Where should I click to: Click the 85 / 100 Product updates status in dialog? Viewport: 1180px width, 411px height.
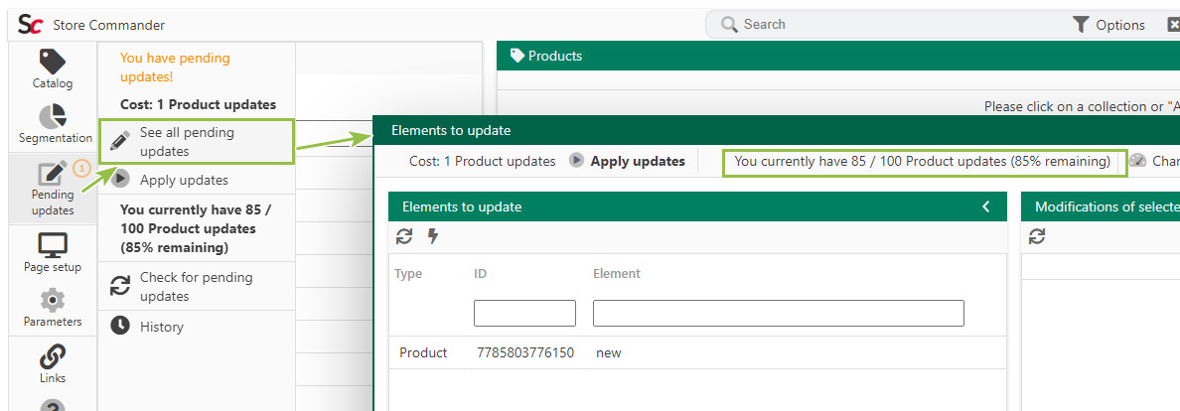[925, 161]
